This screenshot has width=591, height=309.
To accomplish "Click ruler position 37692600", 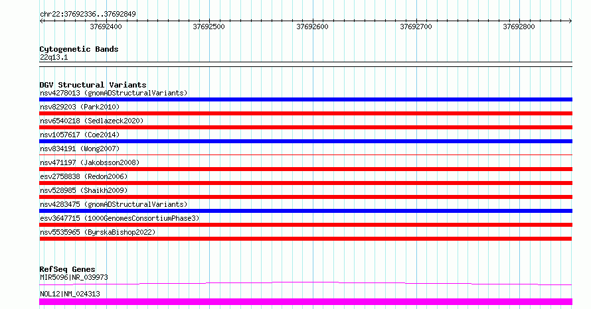I will coord(313,27).
